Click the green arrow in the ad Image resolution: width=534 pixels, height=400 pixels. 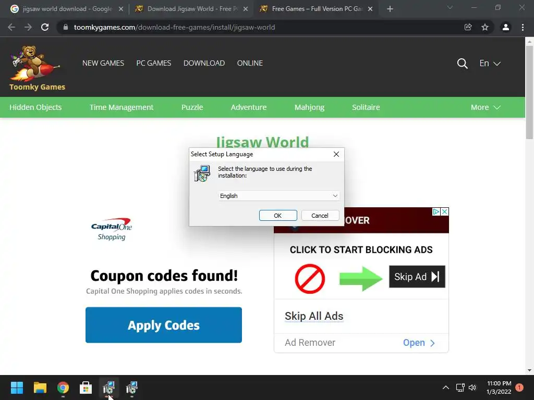coord(361,279)
